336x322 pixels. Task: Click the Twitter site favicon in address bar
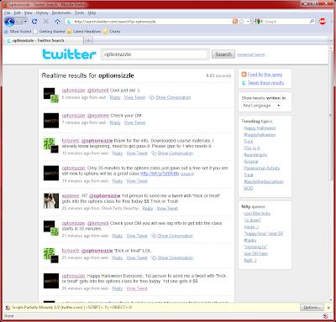pyautogui.click(x=70, y=22)
